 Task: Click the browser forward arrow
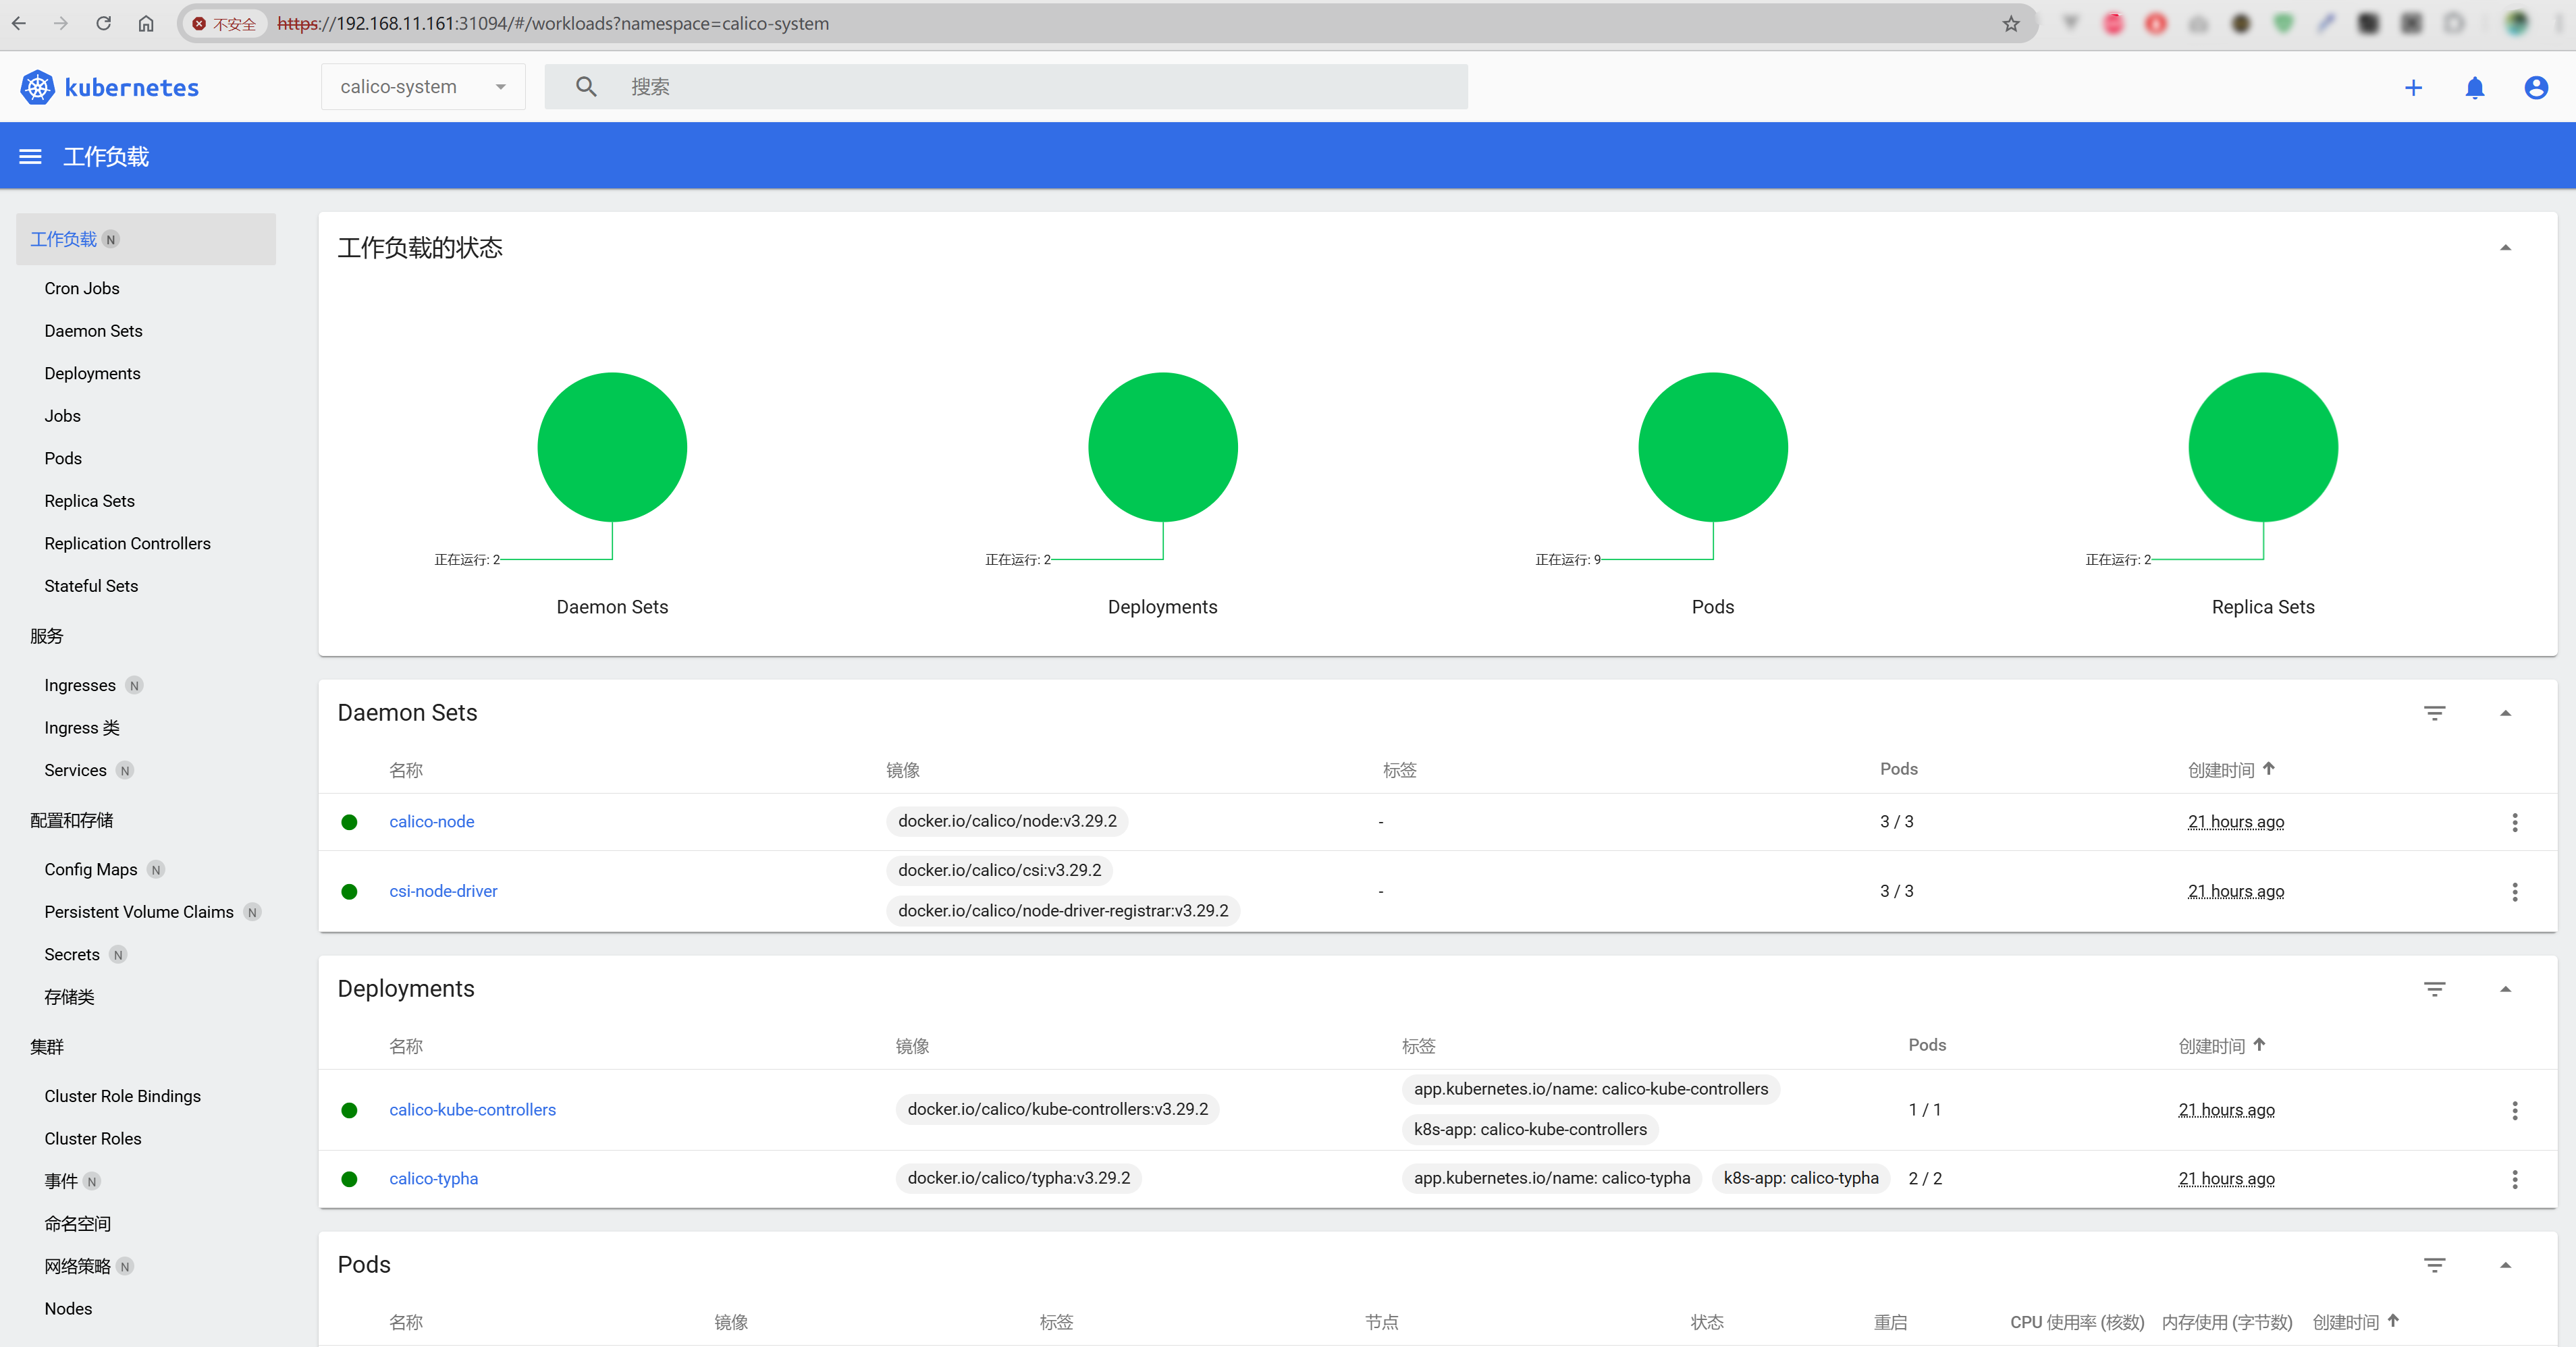tap(61, 23)
